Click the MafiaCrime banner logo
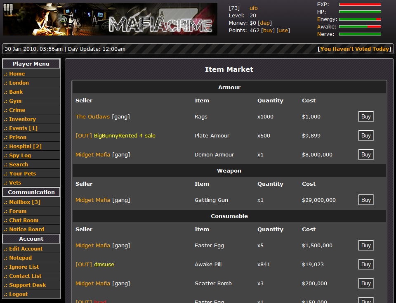The height and width of the screenshot is (303, 396). click(110, 19)
